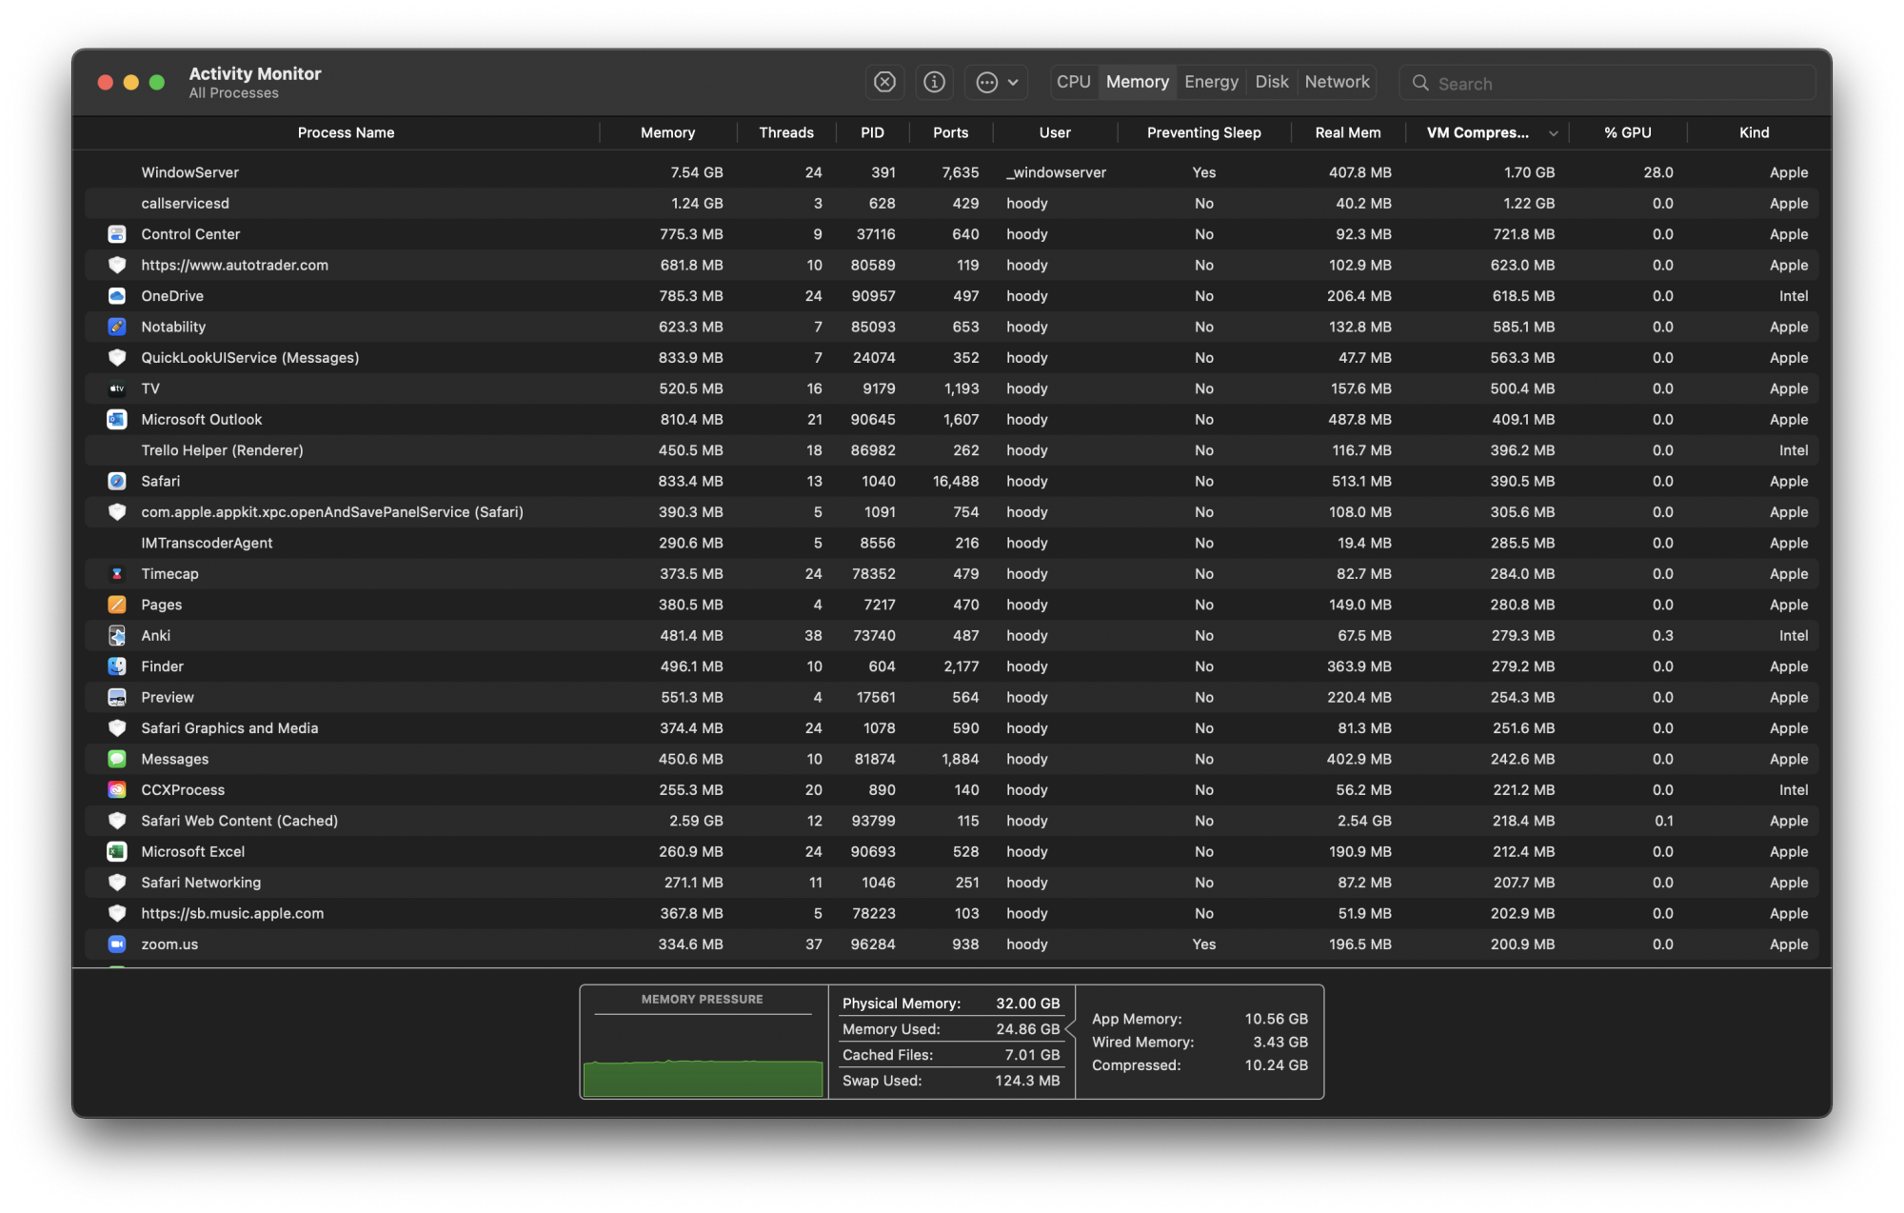Click the Preventing Sleep column header

click(x=1203, y=133)
